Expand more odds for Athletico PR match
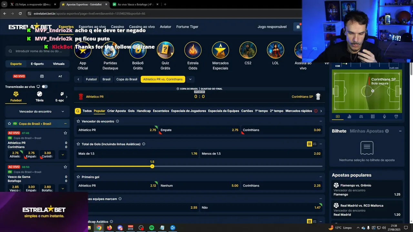Screen dimensions: 413x232 coord(63,155)
